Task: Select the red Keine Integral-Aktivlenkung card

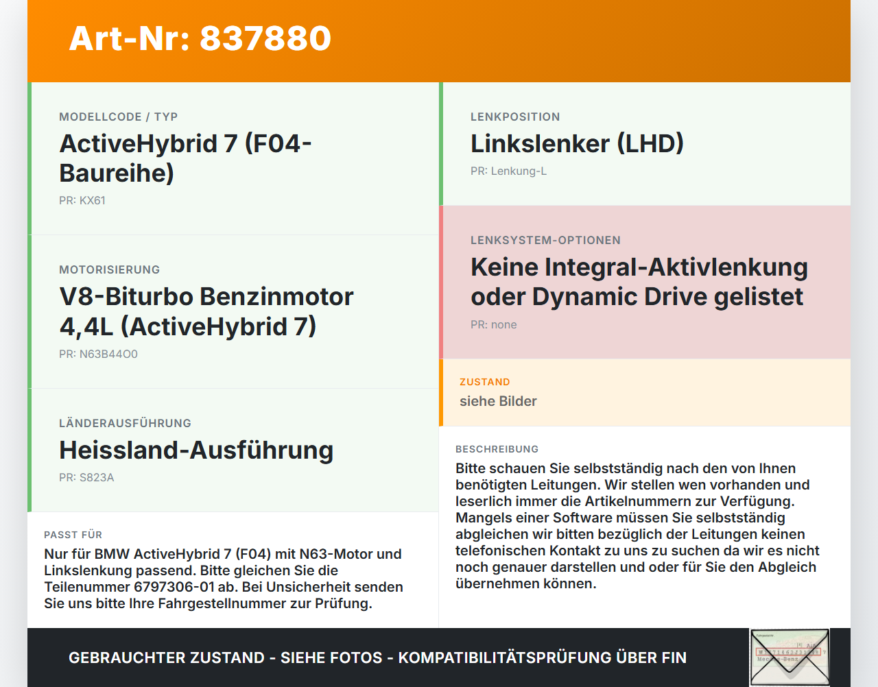Action: [x=645, y=282]
